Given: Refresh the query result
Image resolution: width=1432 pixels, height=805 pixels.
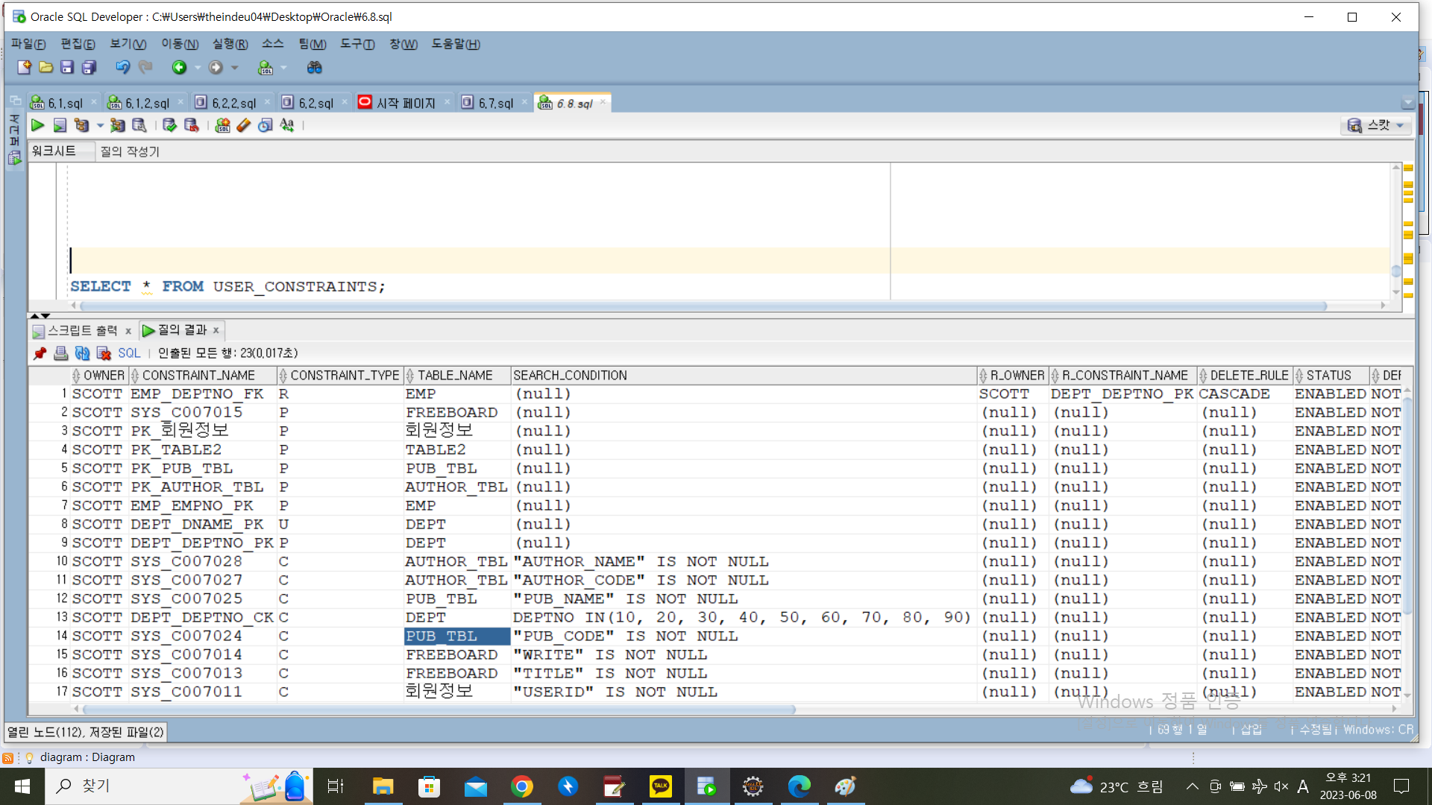Looking at the screenshot, I should coord(82,353).
